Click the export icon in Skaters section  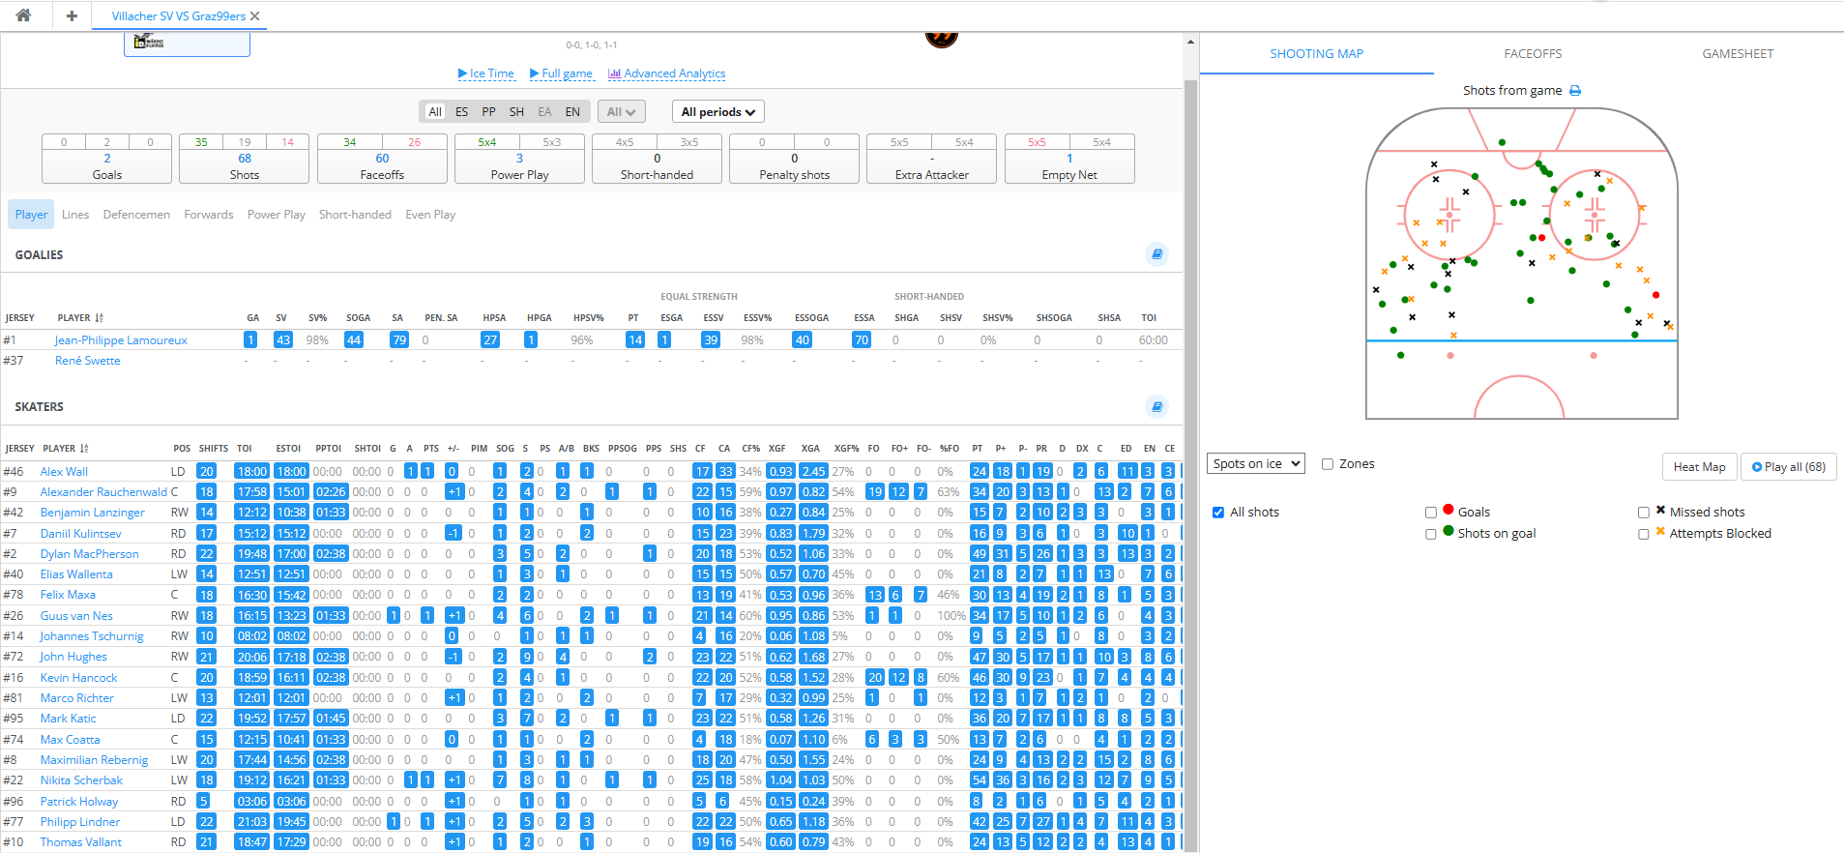coord(1156,406)
